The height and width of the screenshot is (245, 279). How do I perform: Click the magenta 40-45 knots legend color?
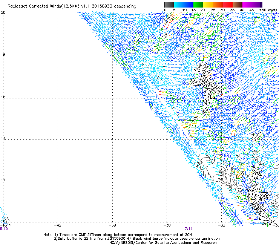tap(247, 5)
